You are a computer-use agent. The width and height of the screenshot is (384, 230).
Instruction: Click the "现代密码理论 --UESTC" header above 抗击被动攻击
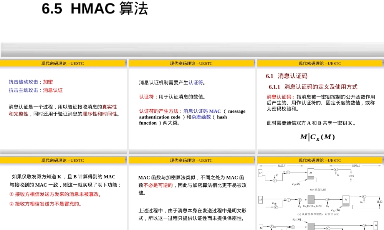click(63, 64)
